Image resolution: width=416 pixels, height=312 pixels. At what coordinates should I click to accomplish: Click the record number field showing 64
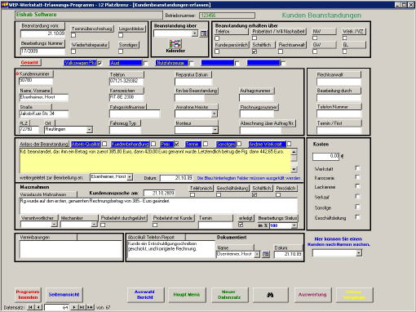(x=57, y=307)
